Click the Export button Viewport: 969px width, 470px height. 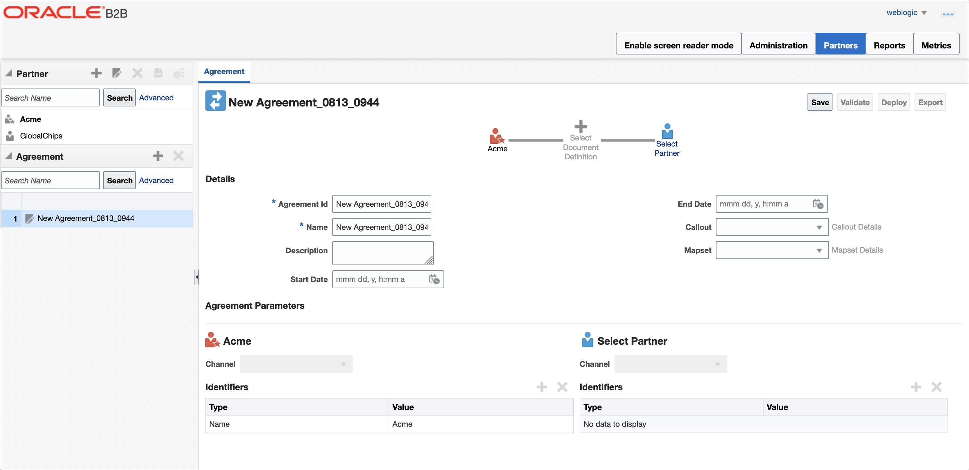tap(930, 102)
